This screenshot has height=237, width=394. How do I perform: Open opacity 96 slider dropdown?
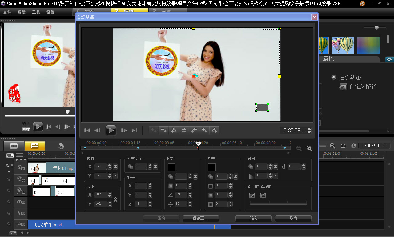tap(155, 167)
